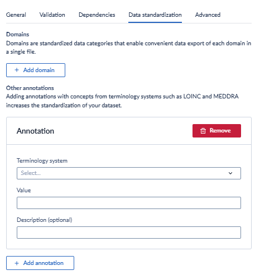Open the Terminology system Select field
255x275 pixels.
click(129, 173)
